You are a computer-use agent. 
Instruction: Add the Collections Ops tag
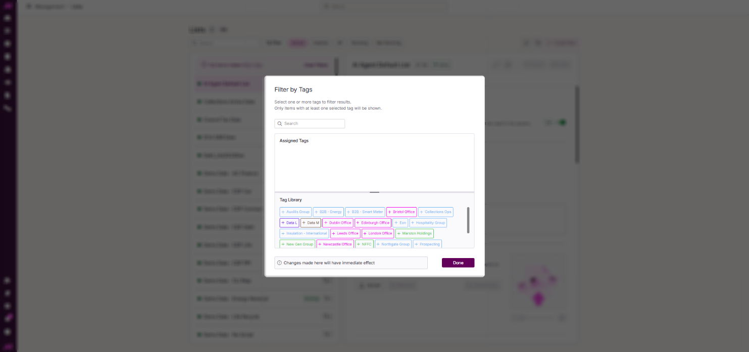click(x=436, y=212)
